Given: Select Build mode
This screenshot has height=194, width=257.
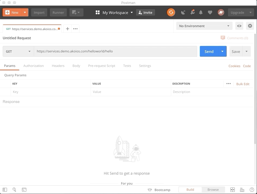Looking at the screenshot, I should (x=190, y=190).
